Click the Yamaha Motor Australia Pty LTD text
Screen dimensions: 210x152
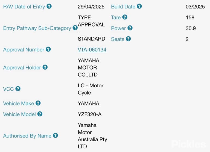click(92, 136)
